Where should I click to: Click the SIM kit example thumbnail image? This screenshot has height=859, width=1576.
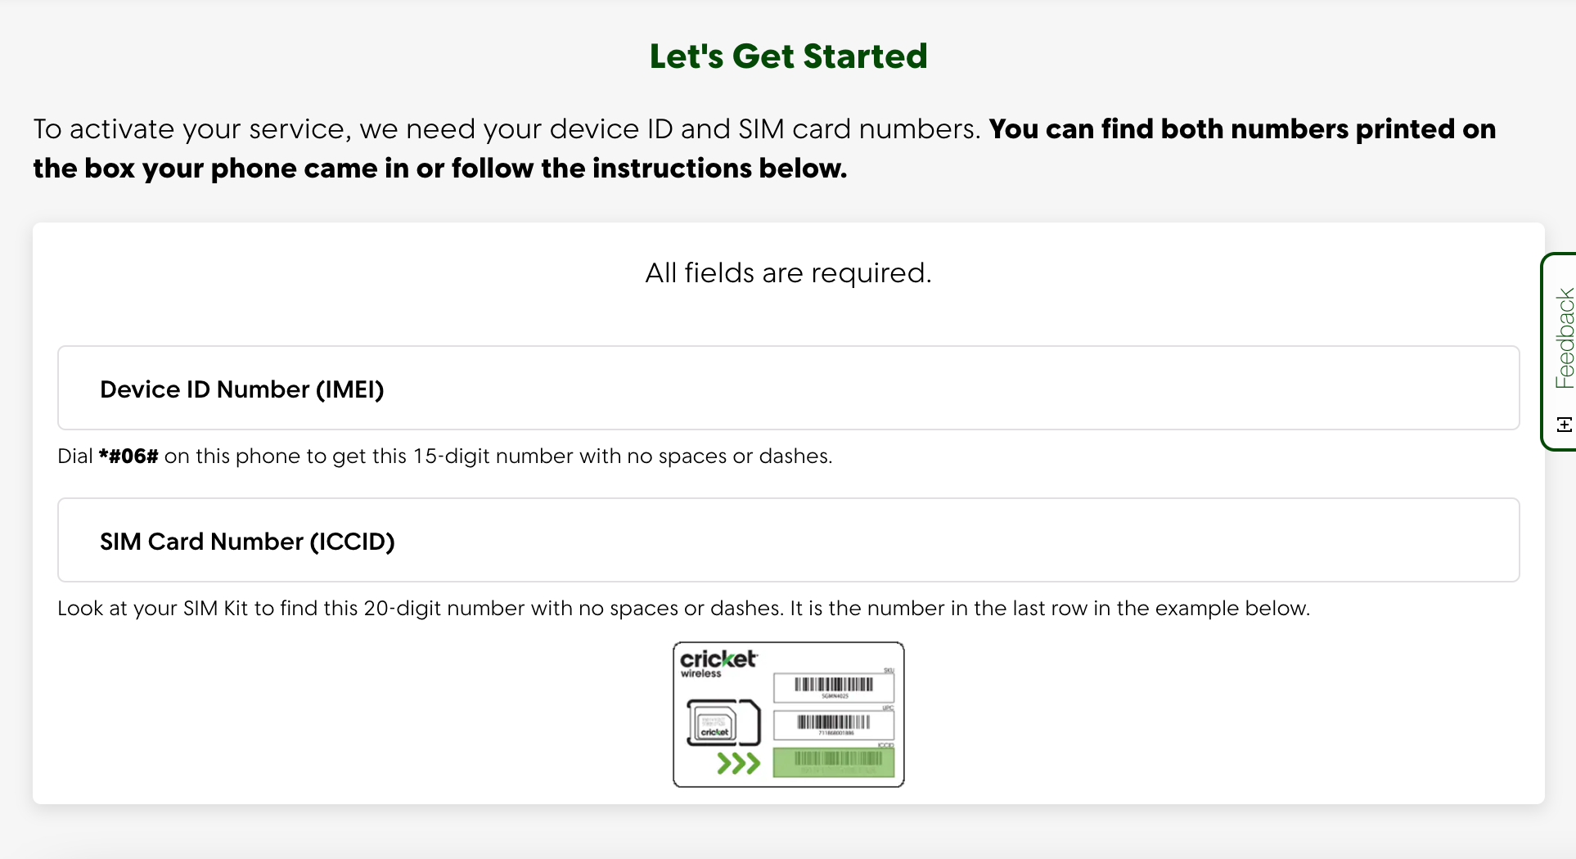click(x=788, y=714)
